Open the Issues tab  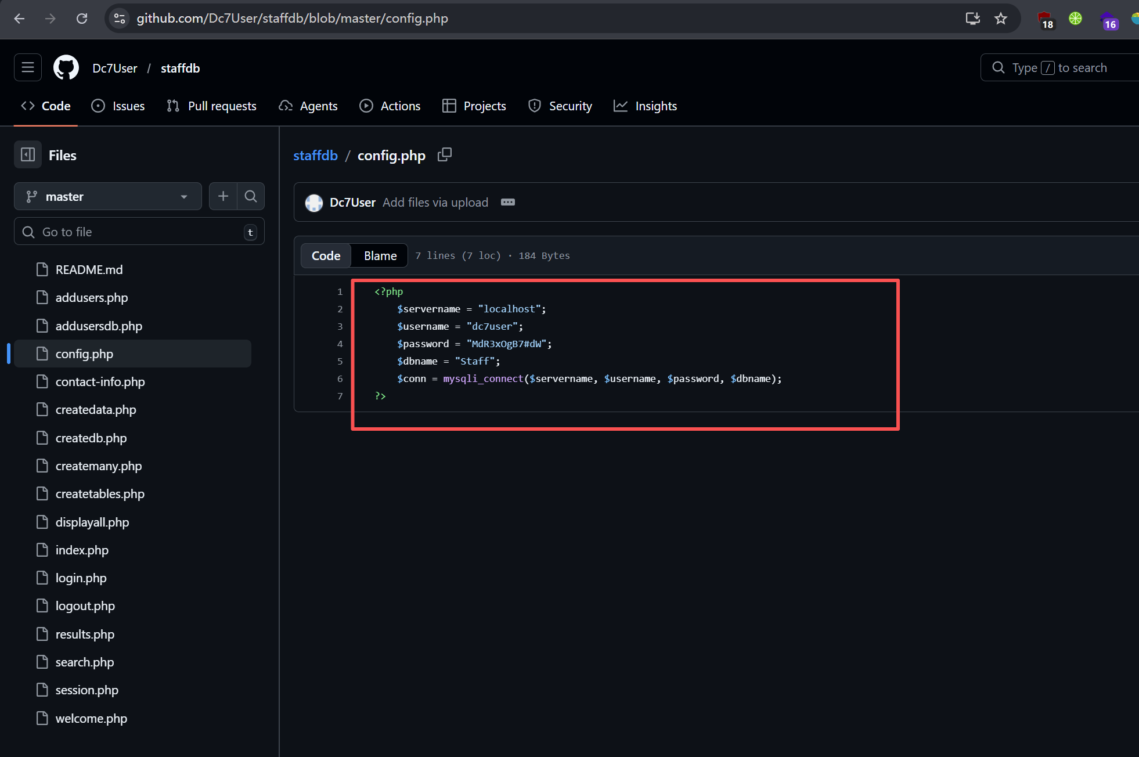coord(118,106)
